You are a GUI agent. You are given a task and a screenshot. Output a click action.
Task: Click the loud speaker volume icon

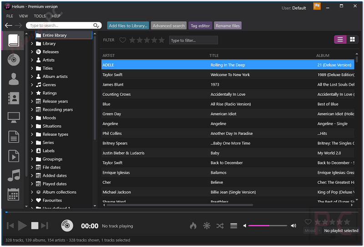click(293, 226)
